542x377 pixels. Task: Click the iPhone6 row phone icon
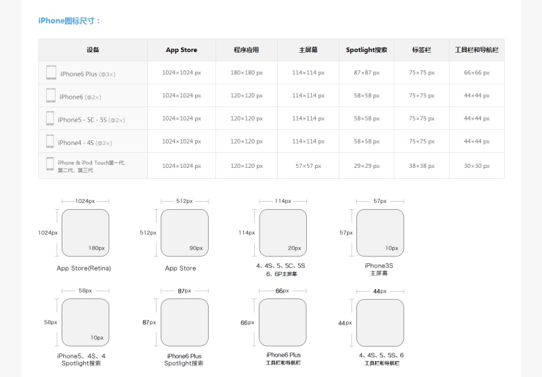[51, 95]
